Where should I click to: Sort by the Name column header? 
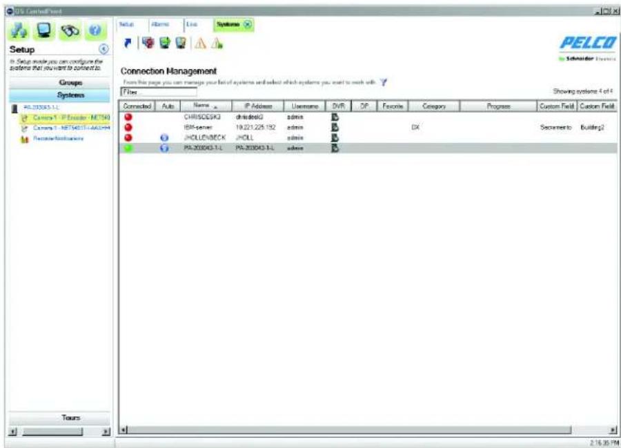coord(206,106)
